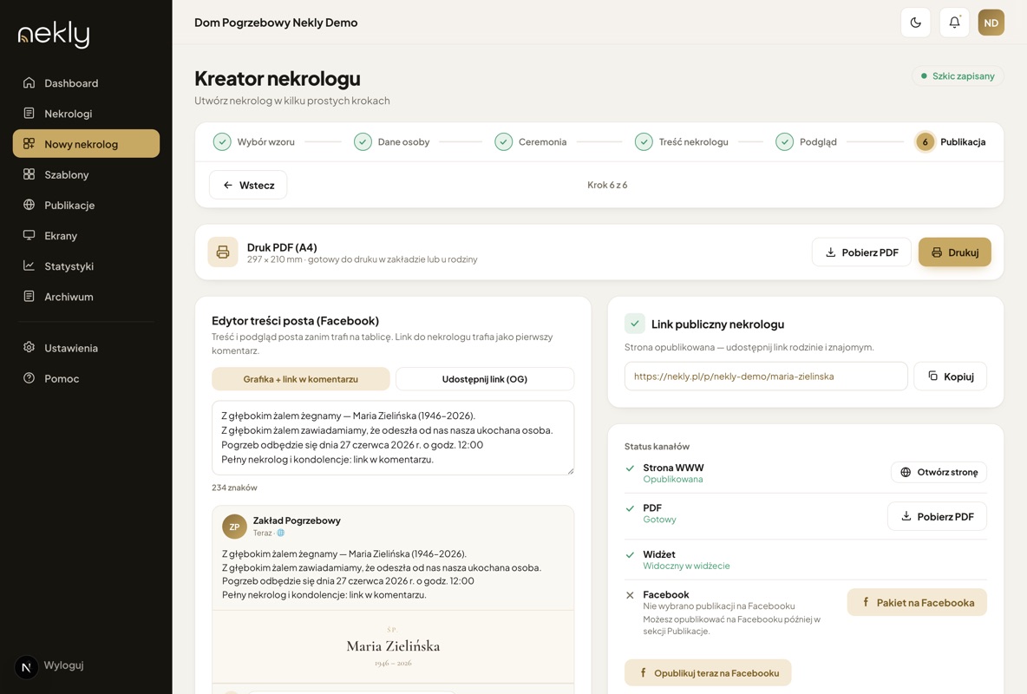Jump to Ceremonia step
The height and width of the screenshot is (694, 1027).
click(531, 141)
